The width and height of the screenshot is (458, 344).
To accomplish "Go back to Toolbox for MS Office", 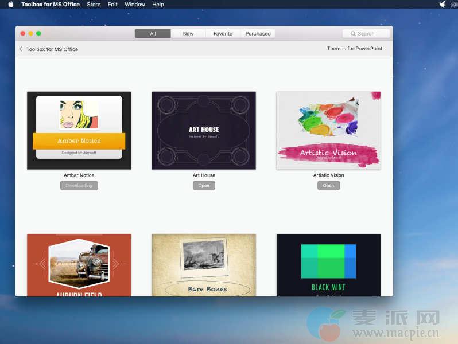I will 52,49.
